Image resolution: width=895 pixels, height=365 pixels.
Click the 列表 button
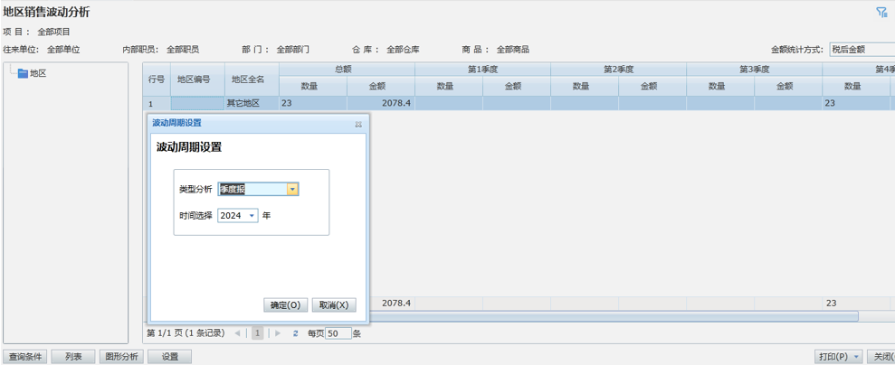[73, 357]
